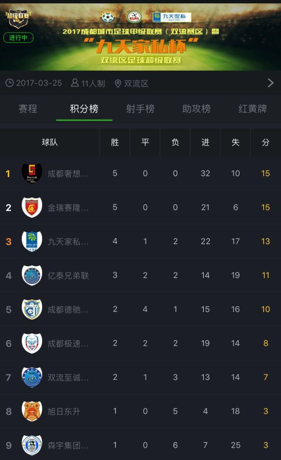The height and width of the screenshot is (460, 281).
Task: Click the 超级联赛 league logo top-left
Action: 18,18
